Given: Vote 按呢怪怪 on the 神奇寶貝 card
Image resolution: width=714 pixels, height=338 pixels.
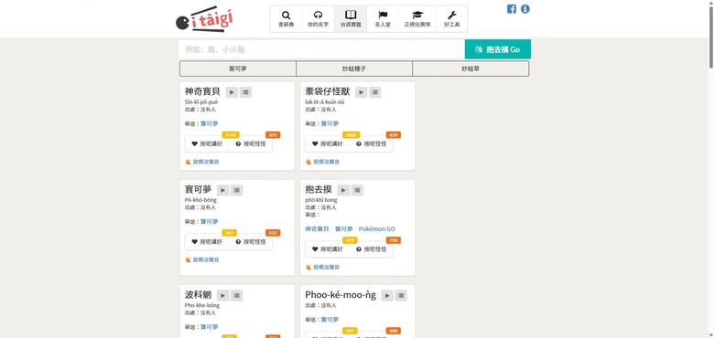Looking at the screenshot, I should point(251,143).
